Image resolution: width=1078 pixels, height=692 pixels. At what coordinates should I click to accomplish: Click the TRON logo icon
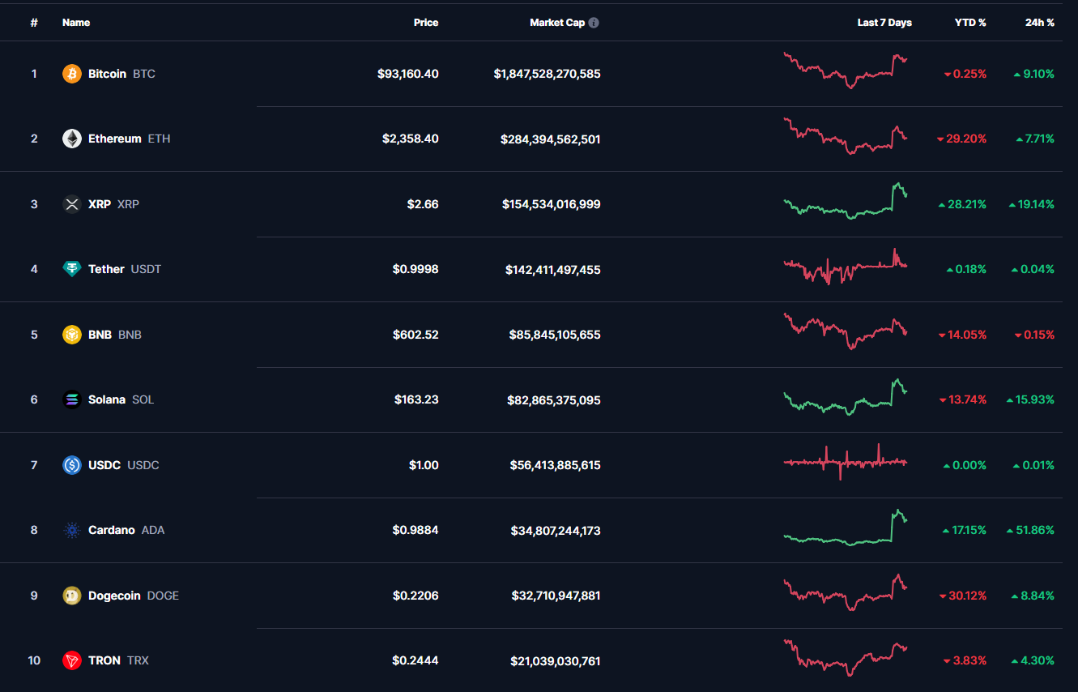(x=72, y=660)
